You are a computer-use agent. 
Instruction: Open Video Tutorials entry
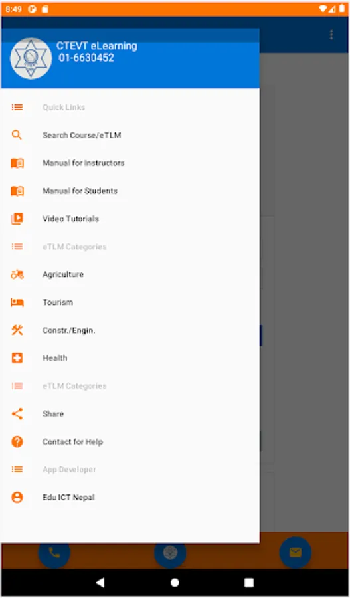click(x=130, y=219)
